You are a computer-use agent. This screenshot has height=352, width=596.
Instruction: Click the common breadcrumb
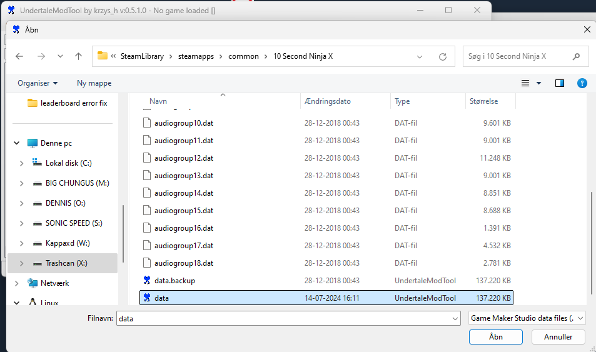[x=243, y=56]
